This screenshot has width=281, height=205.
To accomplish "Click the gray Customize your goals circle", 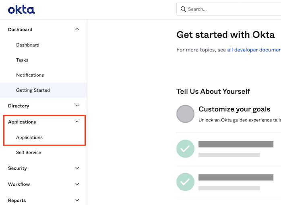I will 185,114.
